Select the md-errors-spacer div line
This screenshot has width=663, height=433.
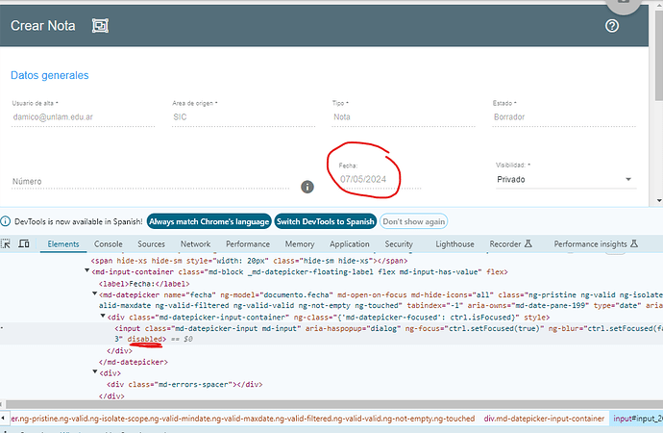pyautogui.click(x=184, y=384)
